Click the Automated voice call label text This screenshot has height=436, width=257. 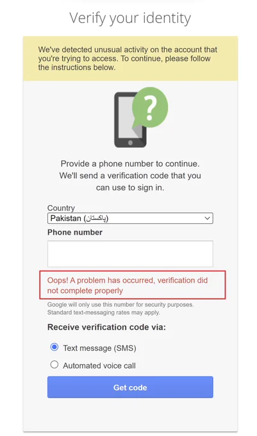(x=99, y=365)
